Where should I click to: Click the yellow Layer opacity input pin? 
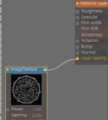(x=77, y=59)
